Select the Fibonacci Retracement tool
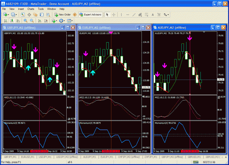This screenshot has width=229, height=165. tap(147, 15)
